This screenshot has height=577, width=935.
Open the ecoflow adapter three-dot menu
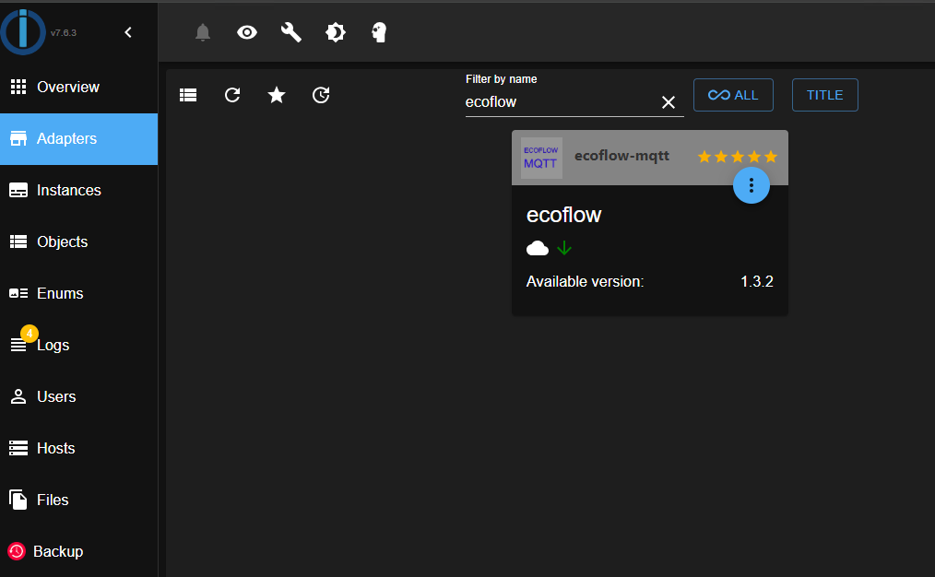[752, 185]
